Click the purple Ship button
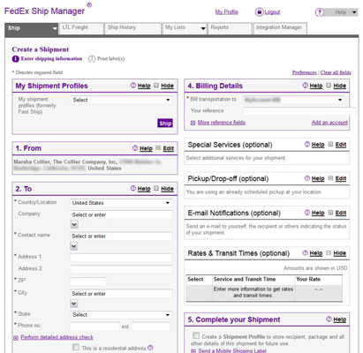 click(165, 124)
